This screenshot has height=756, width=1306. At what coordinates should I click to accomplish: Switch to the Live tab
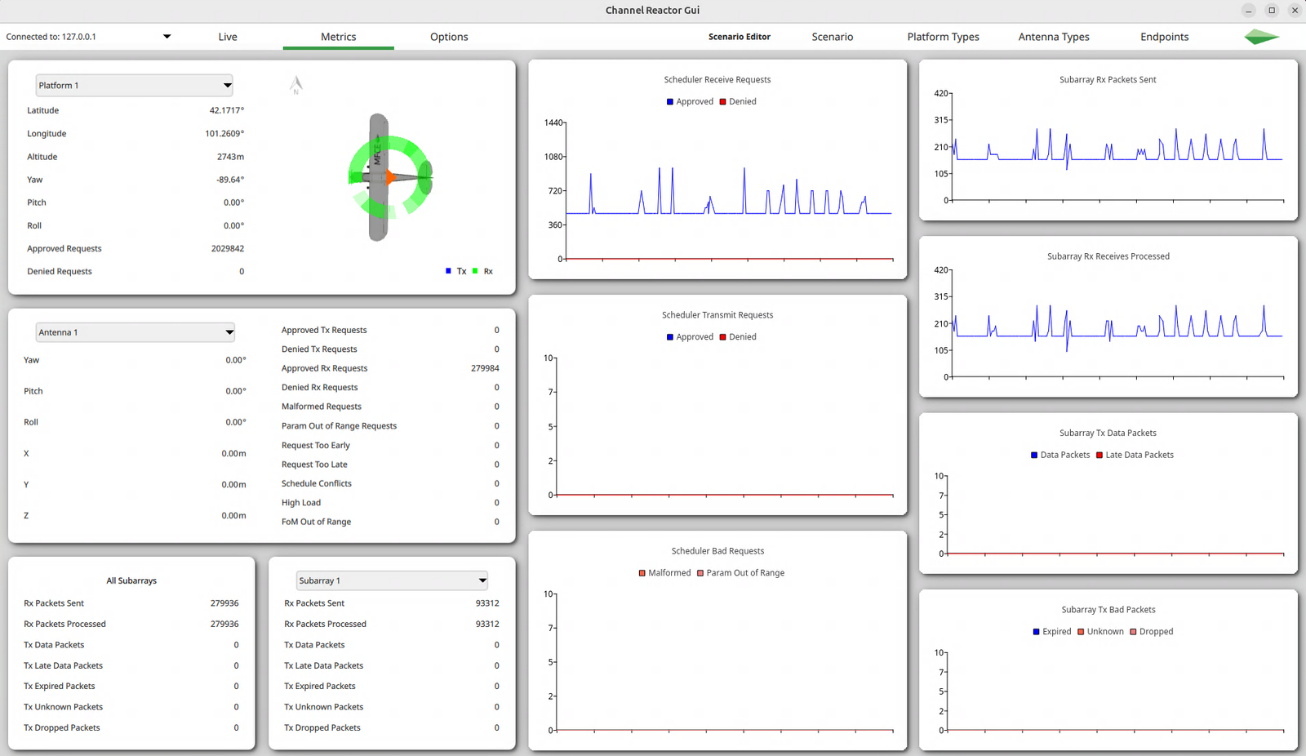pyautogui.click(x=228, y=37)
